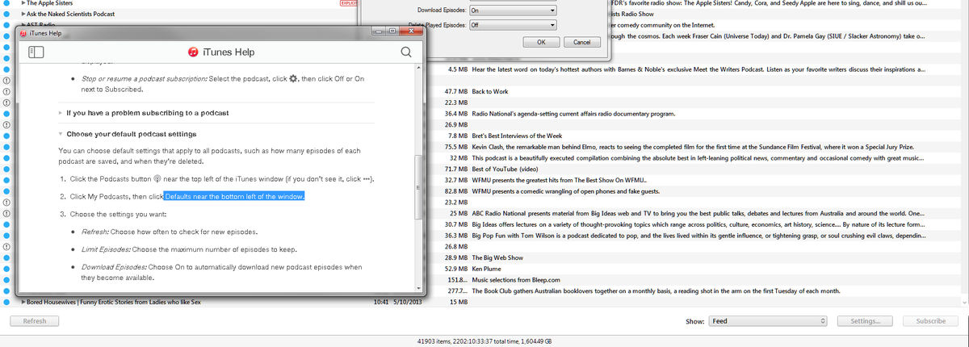The height and width of the screenshot is (347, 969).
Task: Click the Refresh button
Action: pyautogui.click(x=35, y=321)
